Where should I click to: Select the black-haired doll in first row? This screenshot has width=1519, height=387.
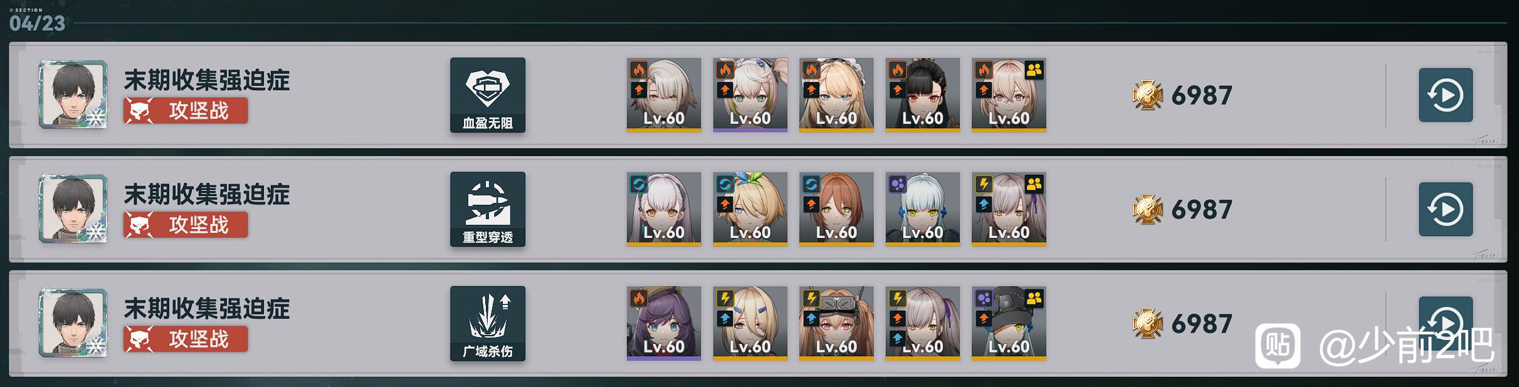(922, 95)
